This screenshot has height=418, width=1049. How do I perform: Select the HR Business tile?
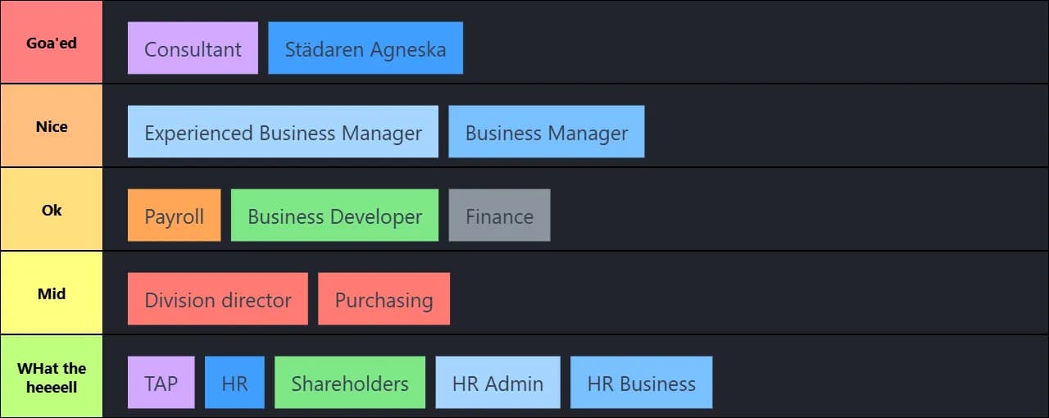pos(641,383)
